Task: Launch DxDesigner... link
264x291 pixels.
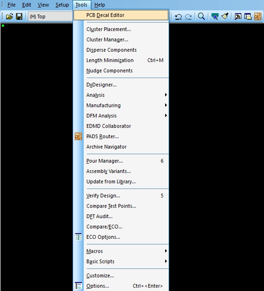Action: [x=121, y=85]
